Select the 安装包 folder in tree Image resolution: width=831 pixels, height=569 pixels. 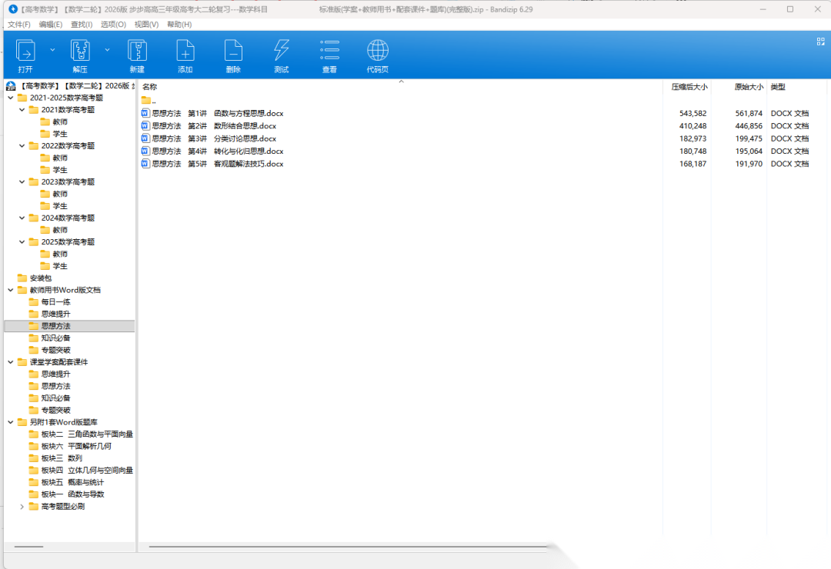(x=41, y=278)
